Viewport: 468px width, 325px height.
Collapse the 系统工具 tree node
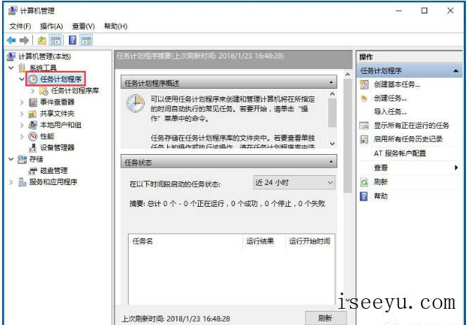(x=11, y=68)
